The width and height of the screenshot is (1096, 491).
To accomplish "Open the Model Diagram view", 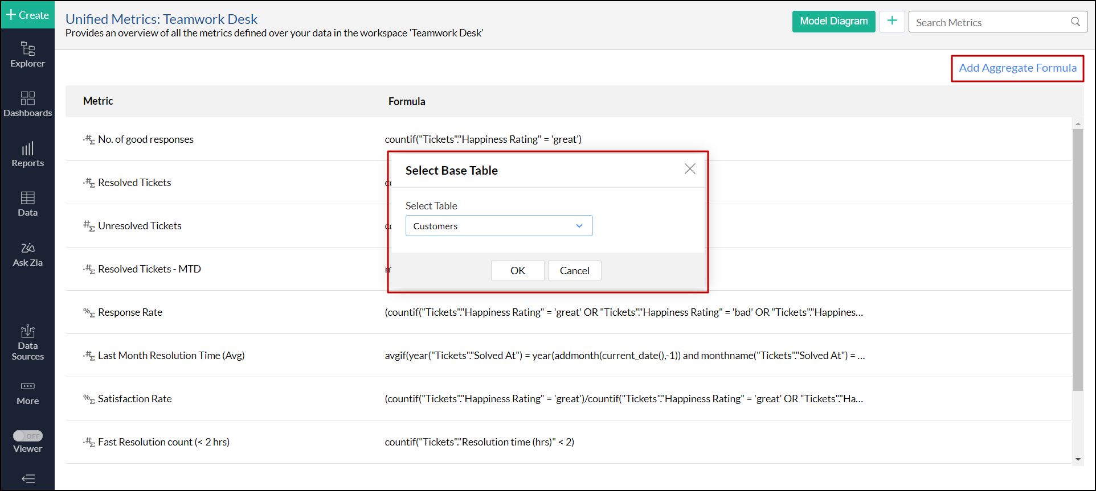I will [833, 22].
